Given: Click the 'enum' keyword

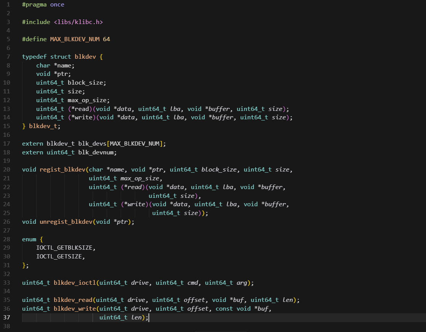Looking at the screenshot, I should click(29, 239).
